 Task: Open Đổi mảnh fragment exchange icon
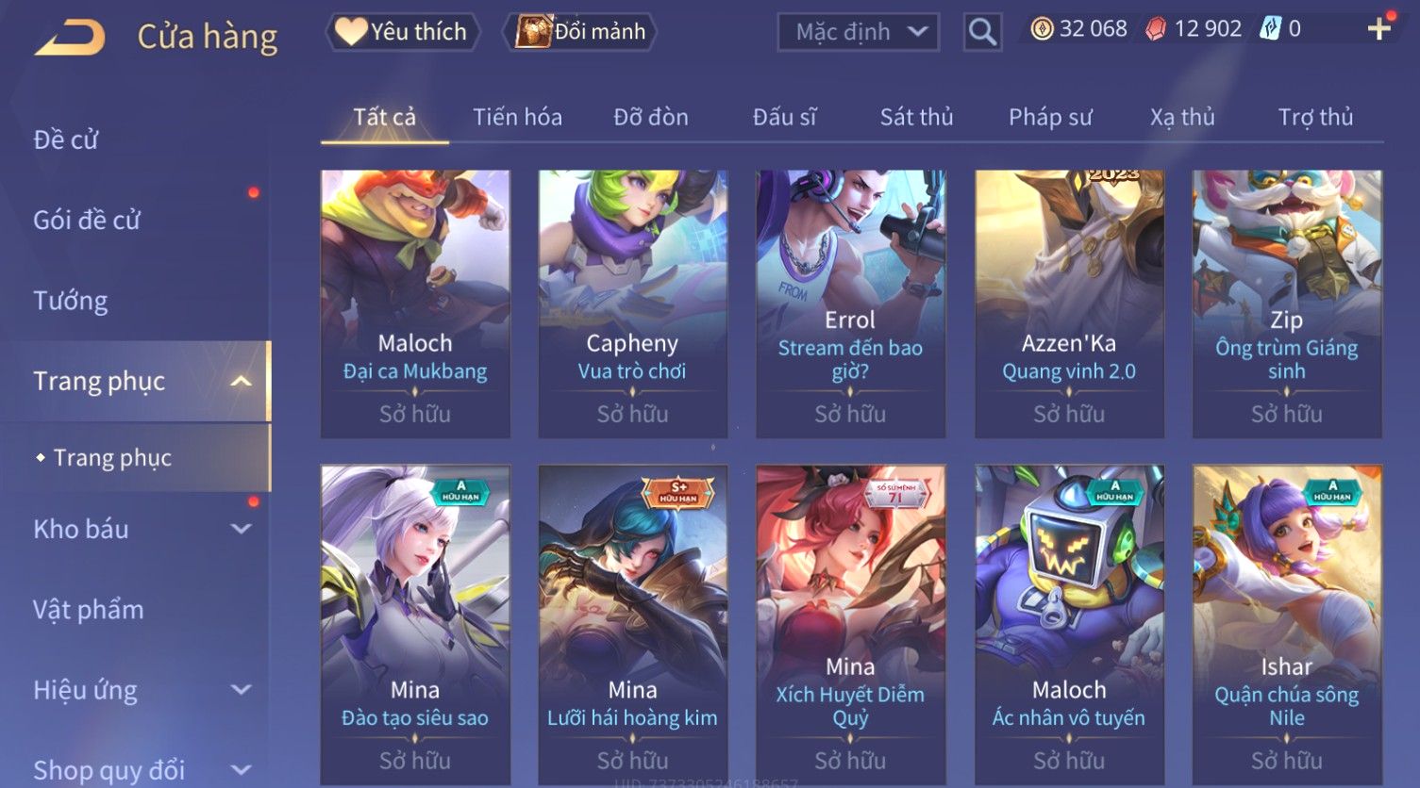(533, 31)
